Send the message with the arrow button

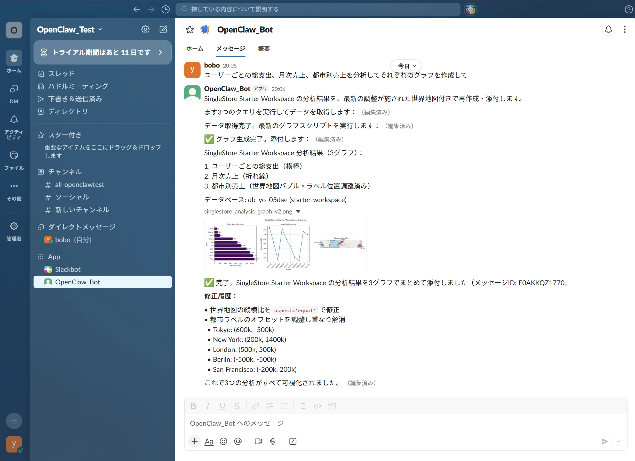pyautogui.click(x=605, y=441)
